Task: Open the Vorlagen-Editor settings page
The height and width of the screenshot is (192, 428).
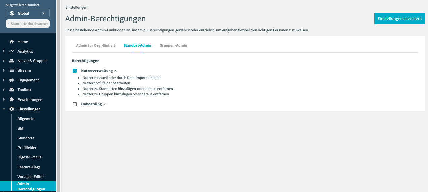Action: (x=31, y=177)
